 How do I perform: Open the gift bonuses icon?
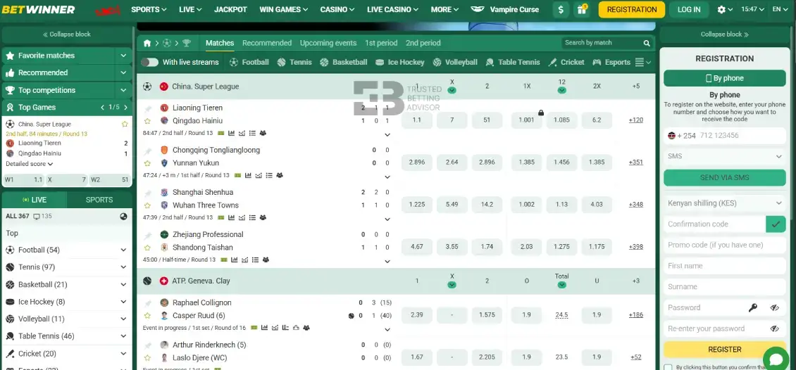[581, 10]
